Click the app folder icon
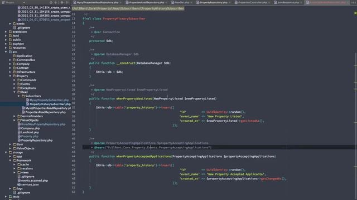Screen dimensions: 357x200 15,156
